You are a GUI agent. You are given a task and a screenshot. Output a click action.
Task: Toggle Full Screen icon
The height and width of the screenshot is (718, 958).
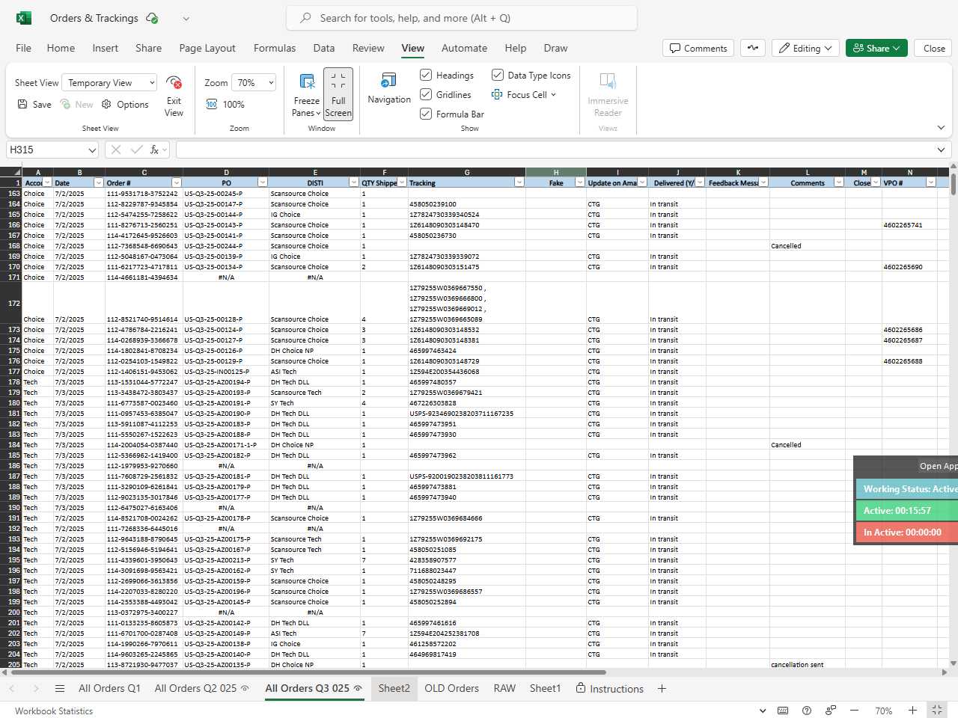coord(338,80)
